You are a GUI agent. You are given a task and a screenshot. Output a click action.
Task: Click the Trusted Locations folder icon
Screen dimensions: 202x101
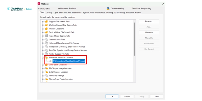[46, 29]
